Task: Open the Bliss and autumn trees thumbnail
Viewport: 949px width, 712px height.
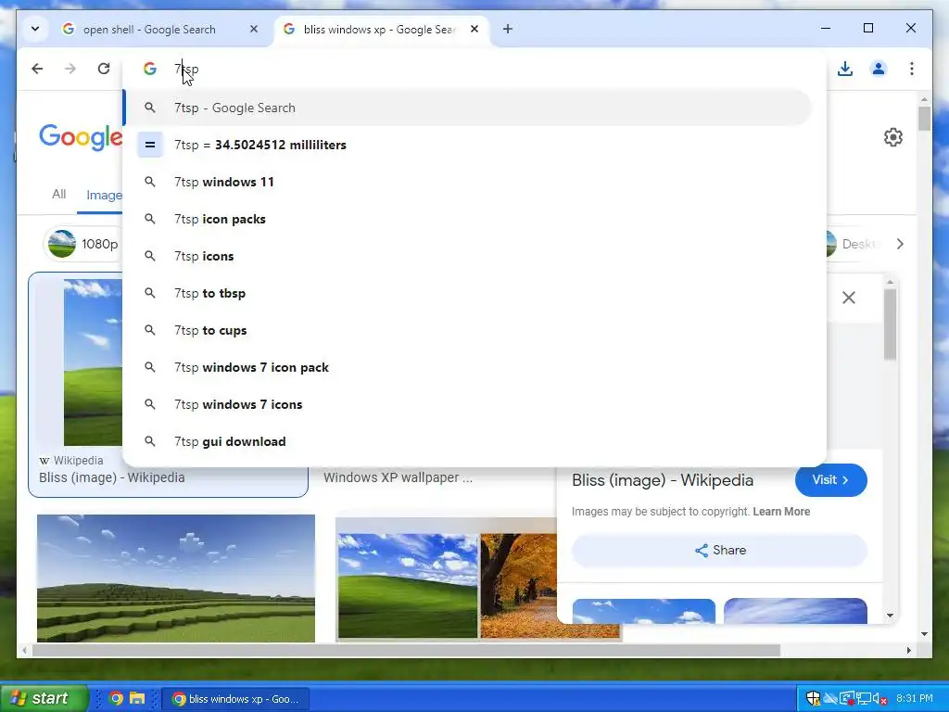Action: 447,580
